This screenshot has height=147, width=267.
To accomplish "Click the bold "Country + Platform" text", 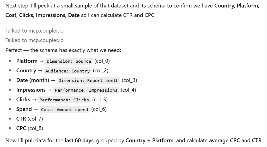I will coord(149,140).
